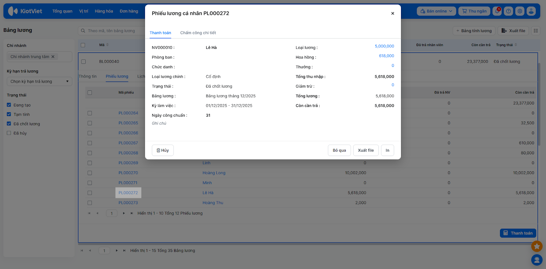Uncheck the Tạm tính status filter
Image resolution: width=546 pixels, height=269 pixels.
click(x=9, y=114)
